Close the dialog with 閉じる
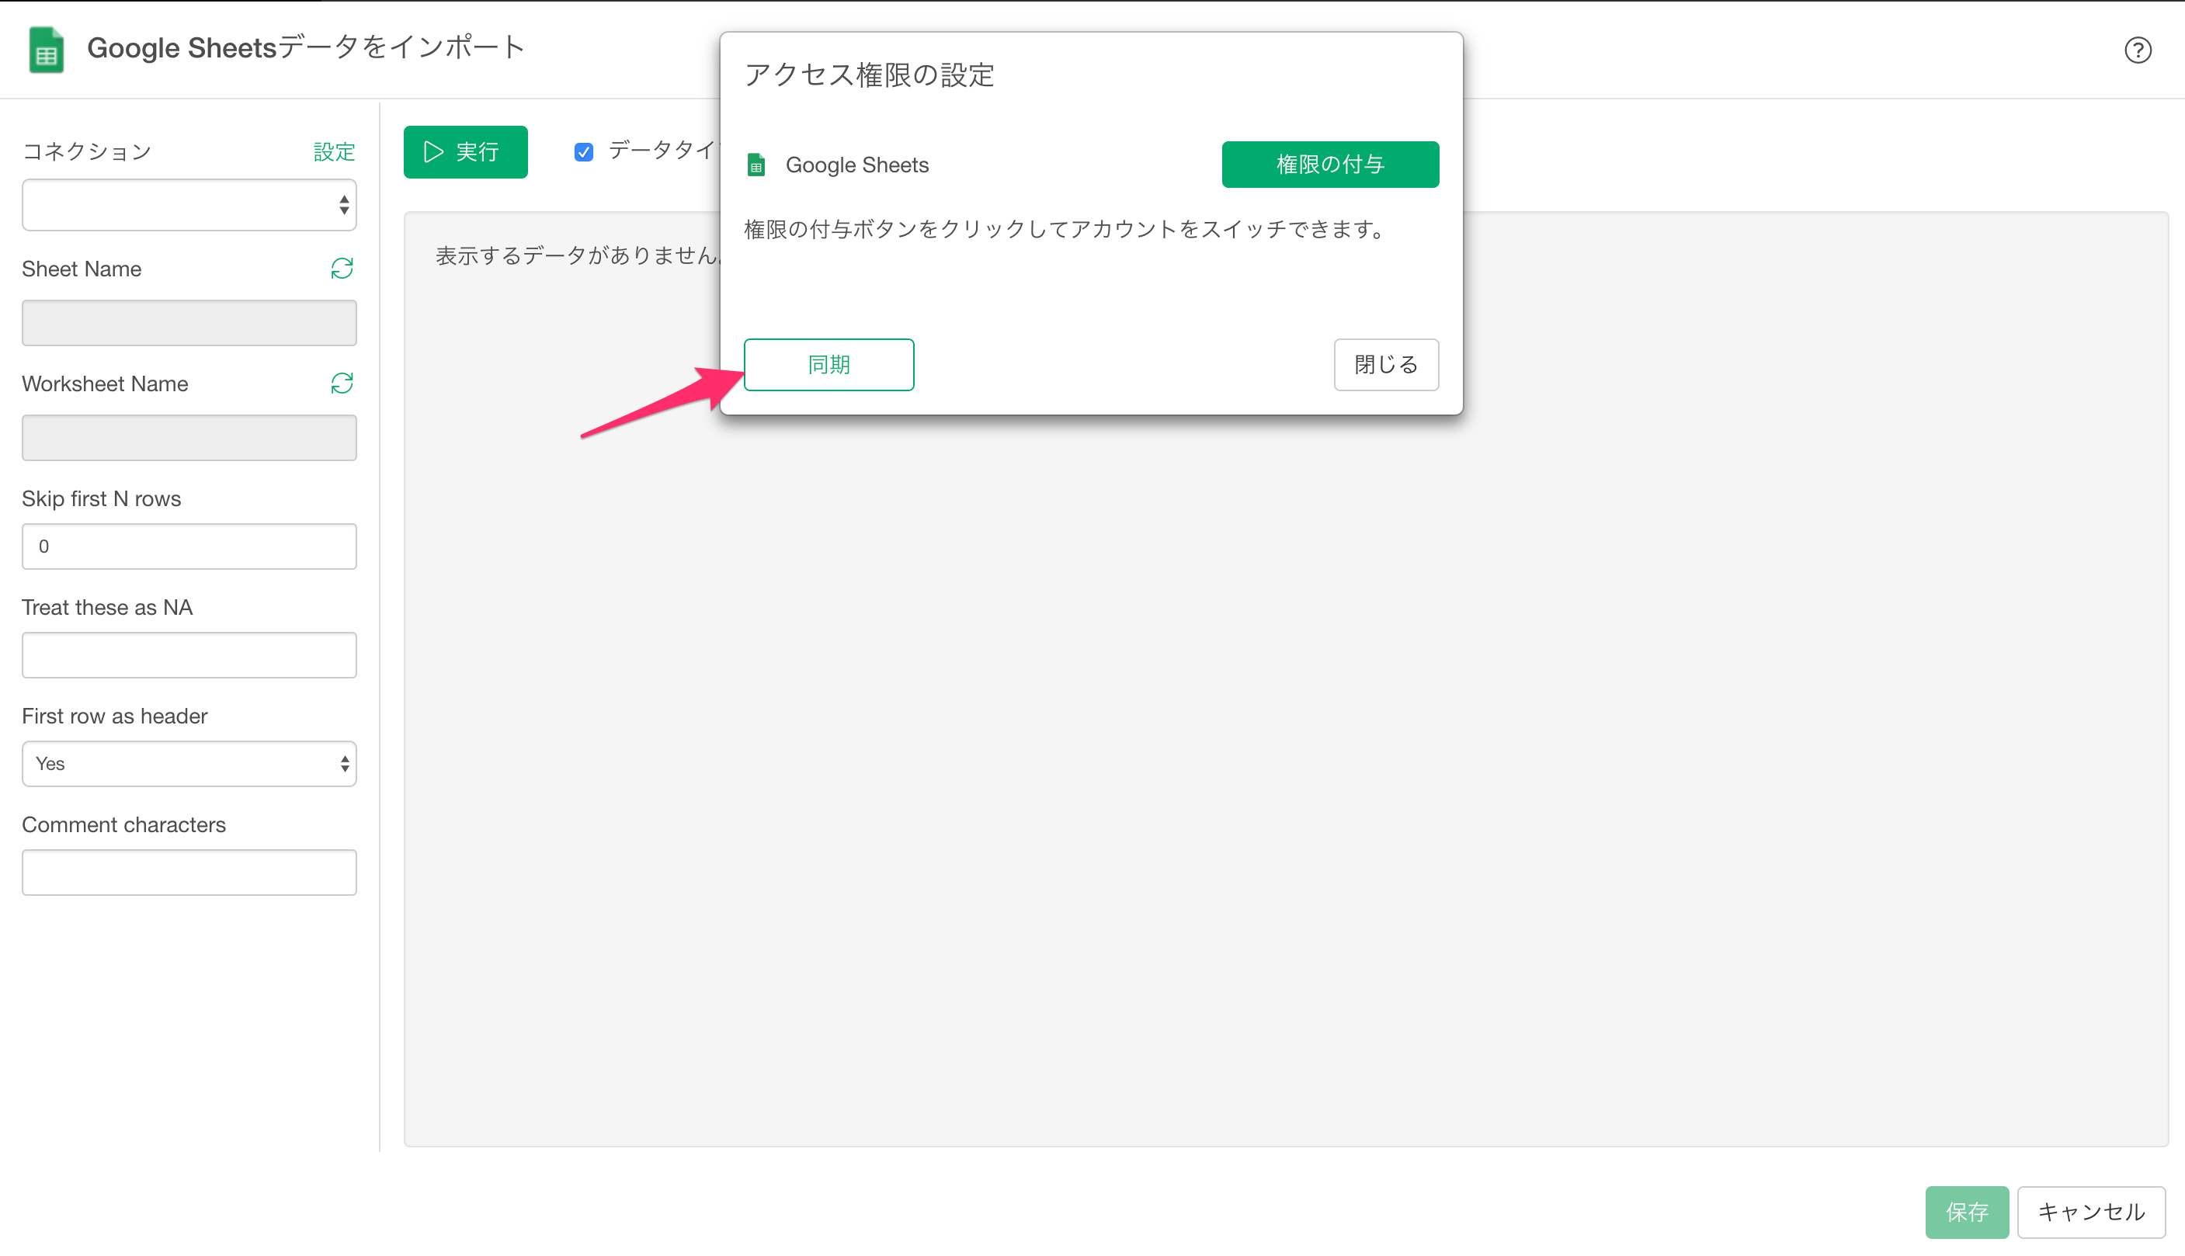The image size is (2185, 1256). (x=1386, y=365)
